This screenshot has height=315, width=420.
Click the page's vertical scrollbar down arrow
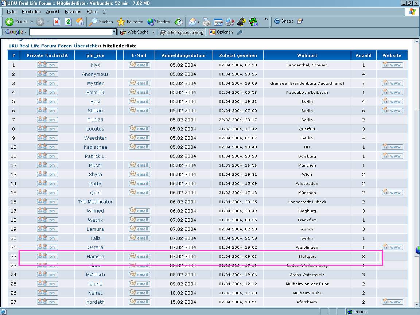coord(417,304)
